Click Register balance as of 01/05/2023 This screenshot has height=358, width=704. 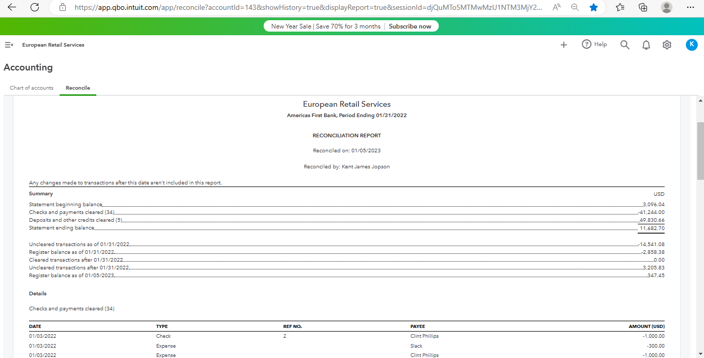pos(71,276)
